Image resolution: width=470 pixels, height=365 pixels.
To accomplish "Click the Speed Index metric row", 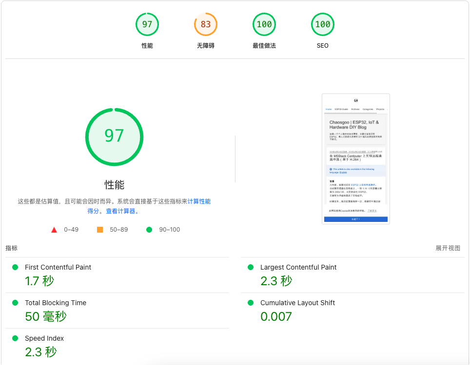I will pyautogui.click(x=44, y=338).
